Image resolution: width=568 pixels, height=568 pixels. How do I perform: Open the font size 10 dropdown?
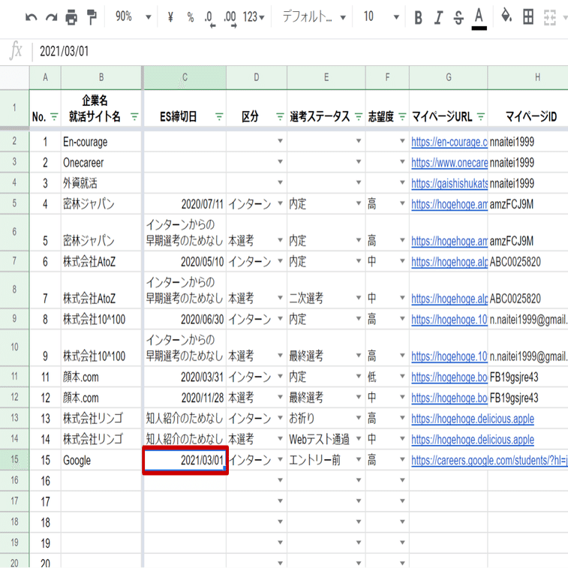coord(381,17)
